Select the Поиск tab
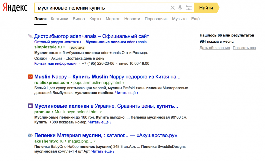The image size is (265, 161). [x=40, y=19]
